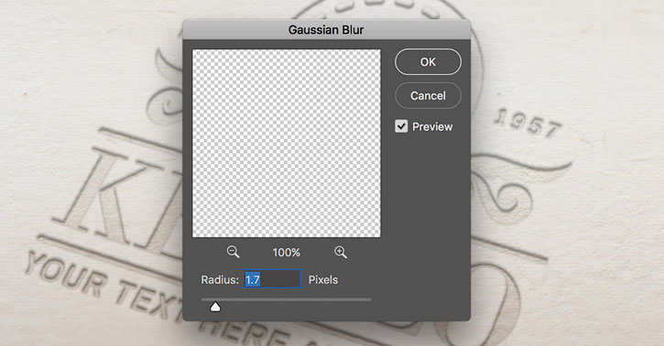Click the Pixels unit label

coord(323,279)
